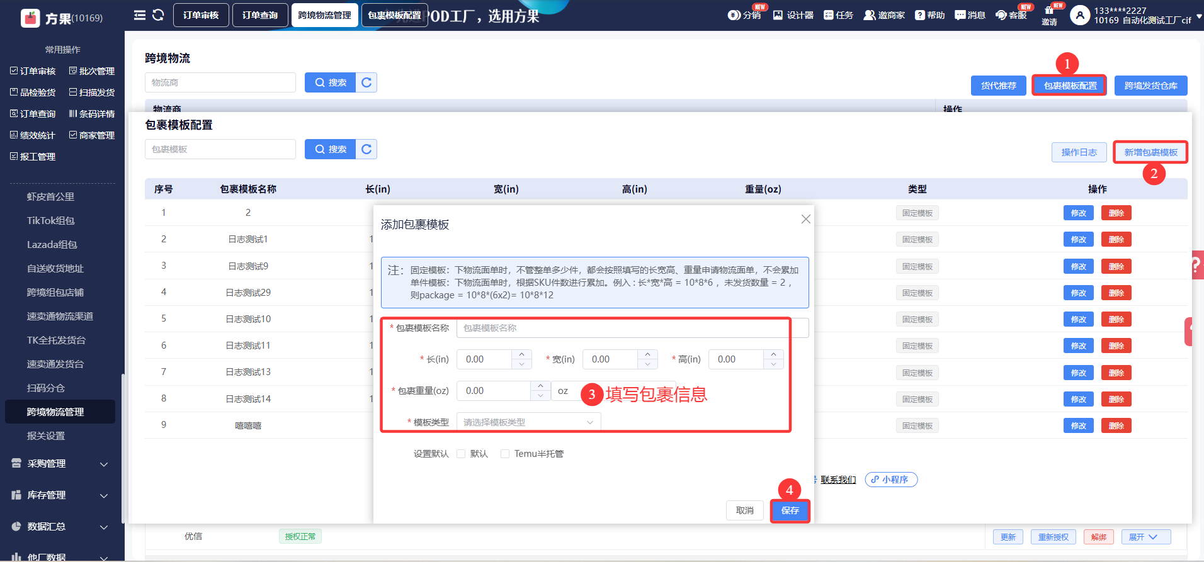
Task: Click the page reload icon beside the hamburger
Action: pos(158,15)
